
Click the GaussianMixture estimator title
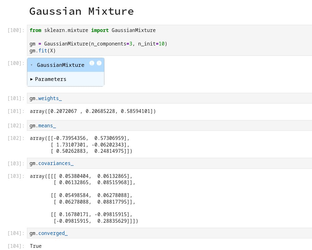coord(61,65)
